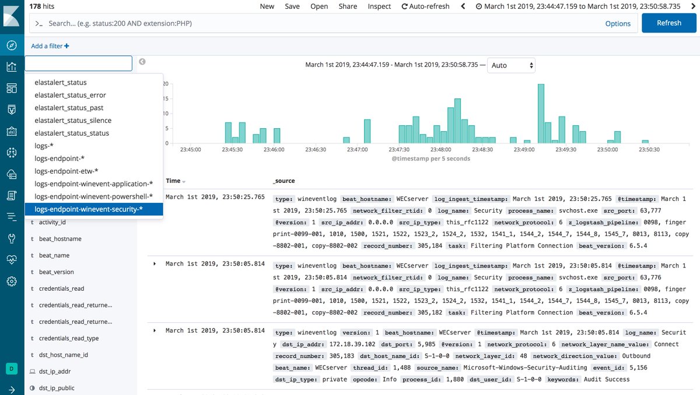
Task: Open the Infrastructure sidebar icon
Action: click(12, 174)
